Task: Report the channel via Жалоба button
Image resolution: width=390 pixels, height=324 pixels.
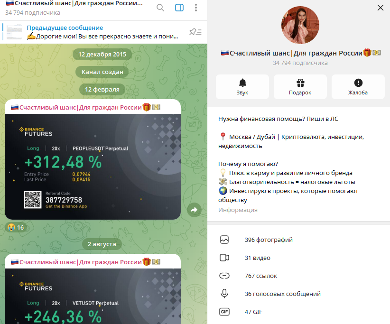Action: point(358,86)
